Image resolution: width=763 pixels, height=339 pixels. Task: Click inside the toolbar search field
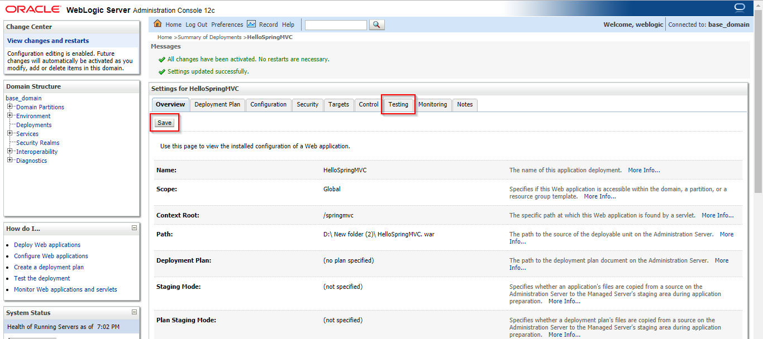click(336, 25)
